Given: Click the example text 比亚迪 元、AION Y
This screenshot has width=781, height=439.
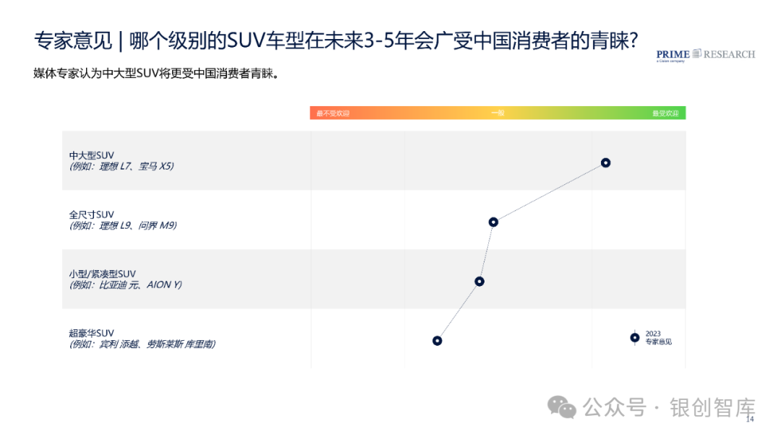Looking at the screenshot, I should point(140,285).
